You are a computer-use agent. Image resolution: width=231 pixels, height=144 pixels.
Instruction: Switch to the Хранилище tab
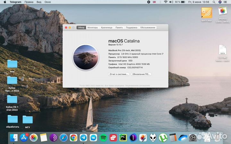point(107,28)
